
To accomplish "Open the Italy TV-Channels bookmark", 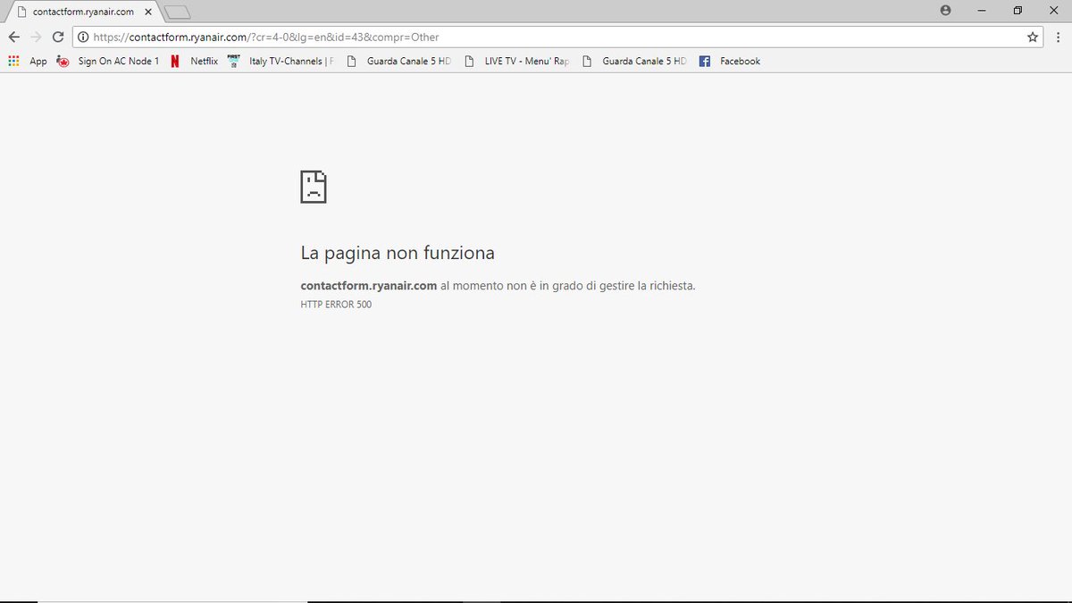I will click(x=281, y=61).
